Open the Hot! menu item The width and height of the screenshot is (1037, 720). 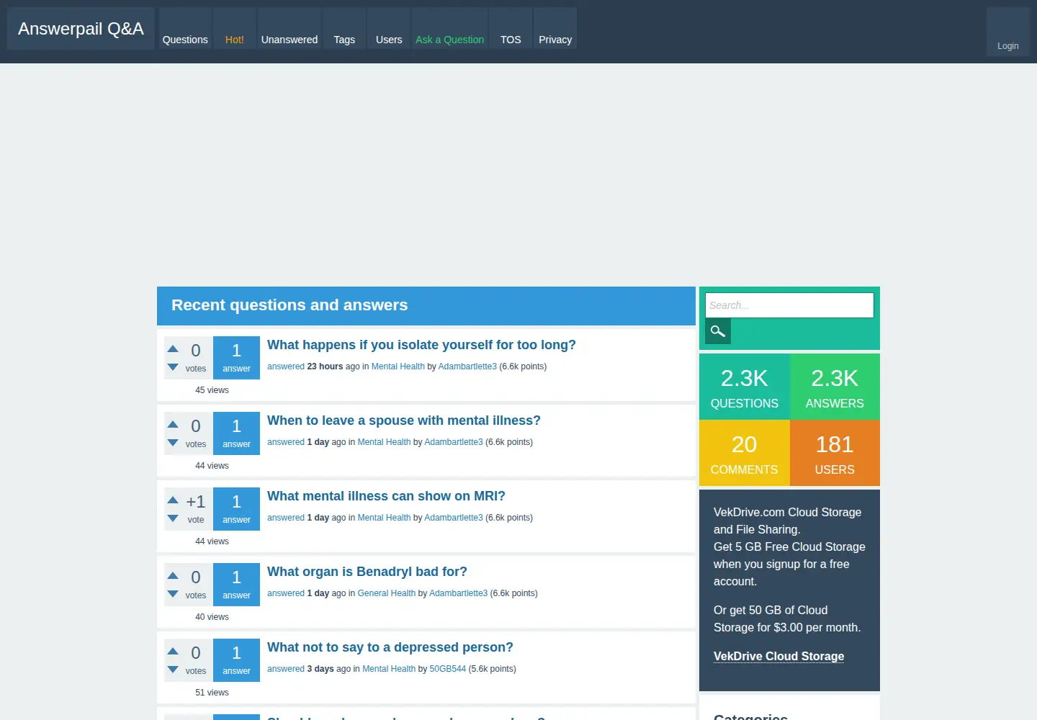click(x=235, y=29)
